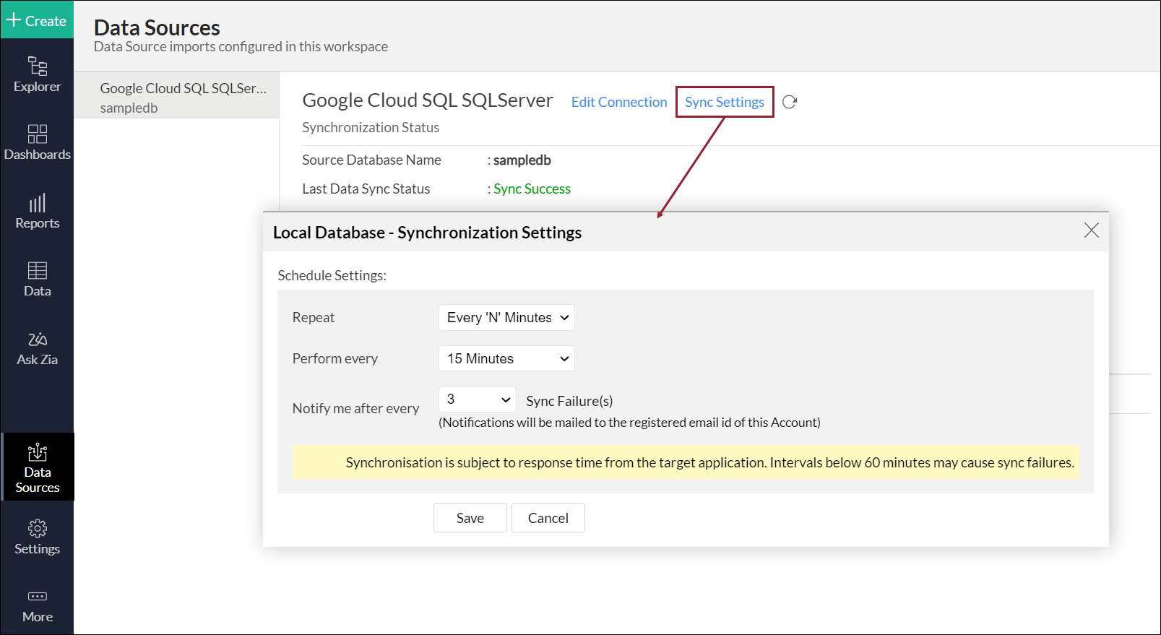Close the Synchronization Settings dialog
The height and width of the screenshot is (635, 1161).
[1091, 230]
